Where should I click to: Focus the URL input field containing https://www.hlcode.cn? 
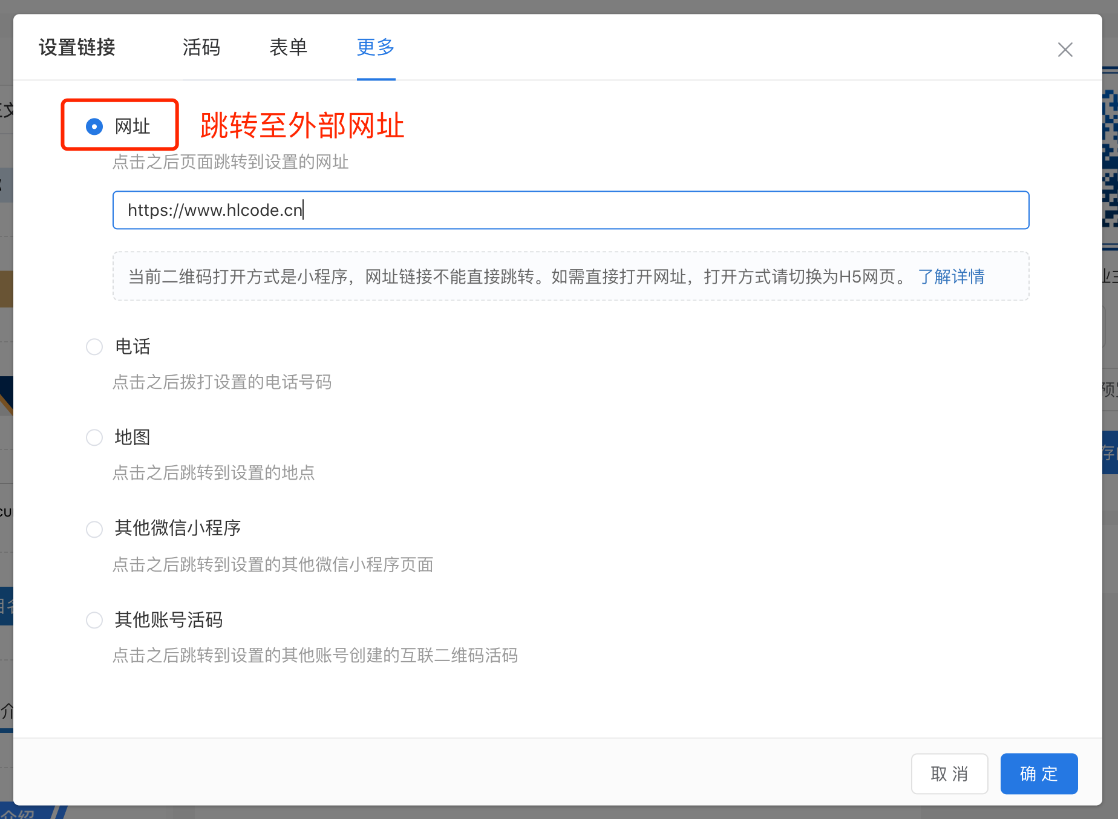pos(570,210)
